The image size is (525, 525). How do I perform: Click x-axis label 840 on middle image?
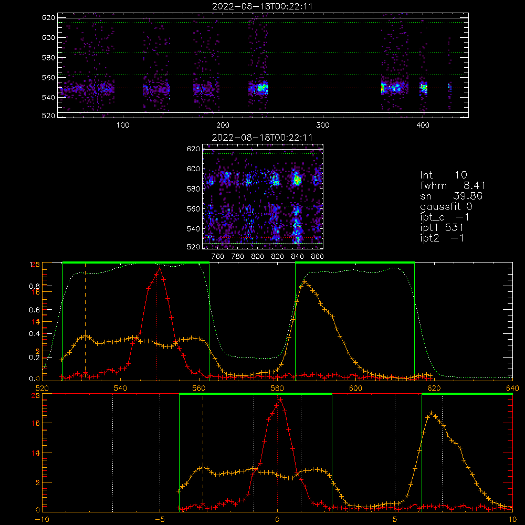click(x=297, y=257)
